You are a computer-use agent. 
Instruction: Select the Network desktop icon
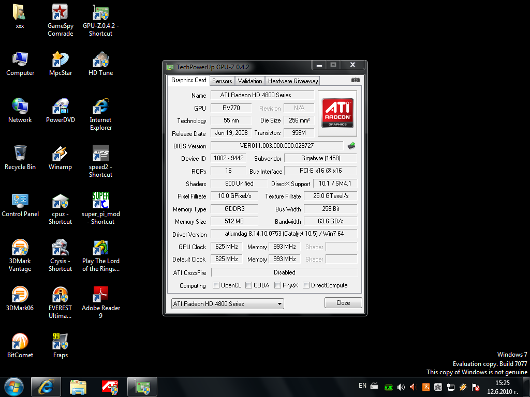point(20,111)
